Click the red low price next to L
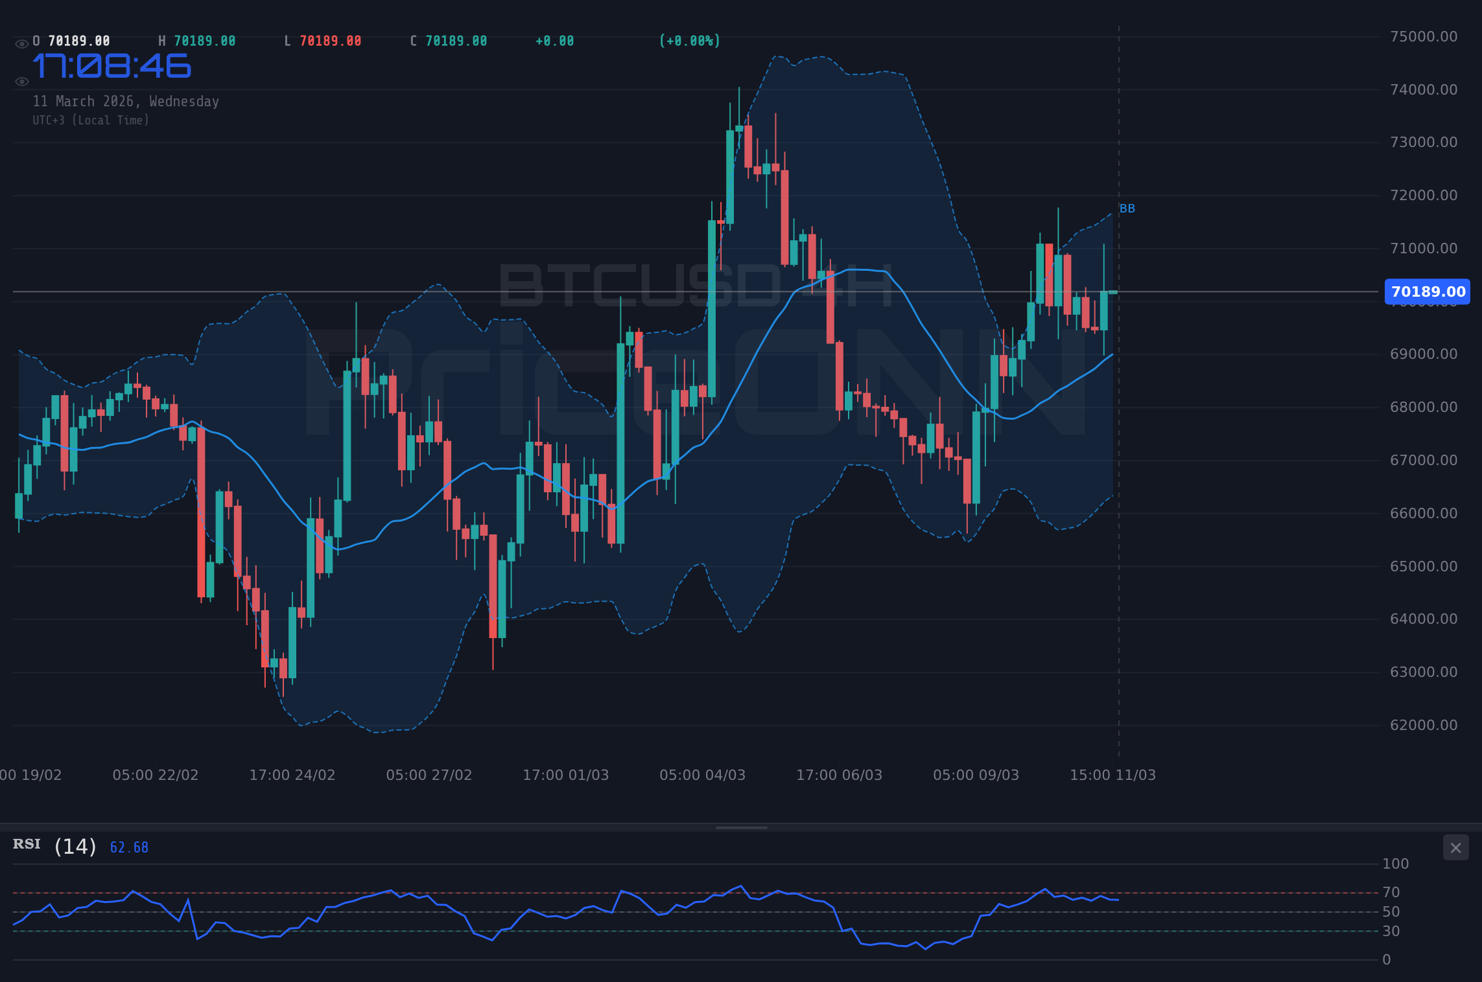 coord(329,40)
